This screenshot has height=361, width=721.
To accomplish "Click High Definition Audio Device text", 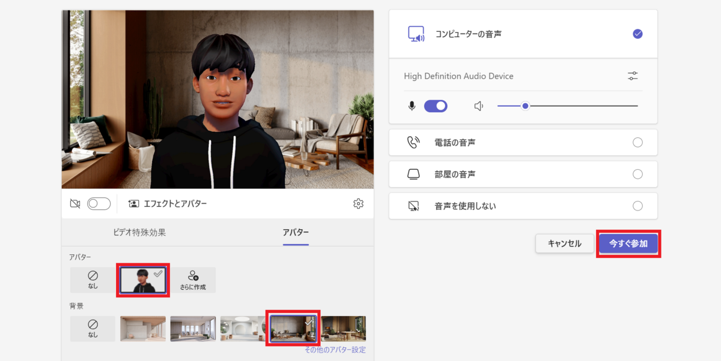I will 458,76.
